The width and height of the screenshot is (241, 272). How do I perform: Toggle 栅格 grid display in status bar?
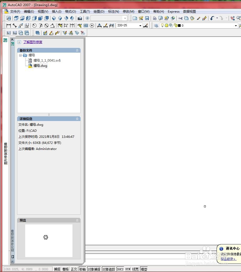(x=65, y=269)
